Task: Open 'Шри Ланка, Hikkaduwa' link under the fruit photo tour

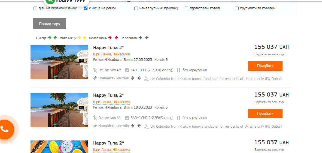Action: coord(111,150)
